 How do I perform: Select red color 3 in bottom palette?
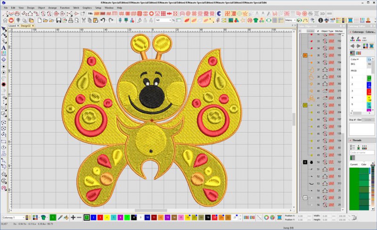100,217
